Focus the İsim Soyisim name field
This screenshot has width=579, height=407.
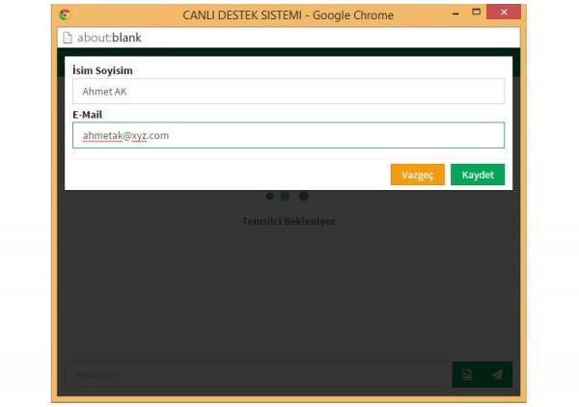289,92
